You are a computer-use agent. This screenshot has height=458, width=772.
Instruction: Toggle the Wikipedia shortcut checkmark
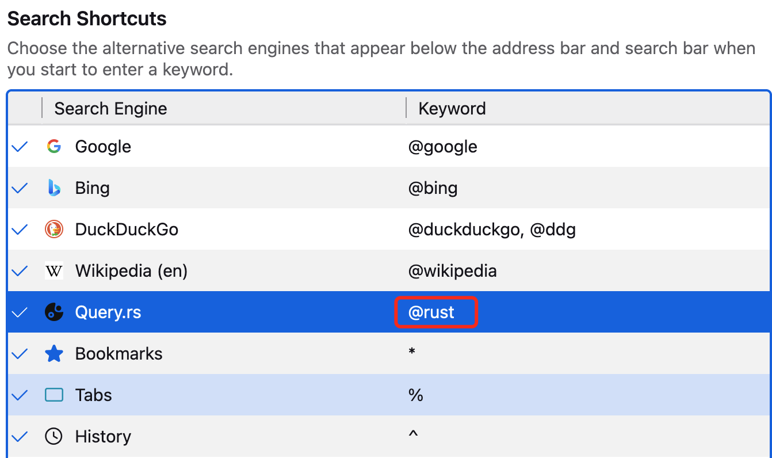[x=19, y=270]
